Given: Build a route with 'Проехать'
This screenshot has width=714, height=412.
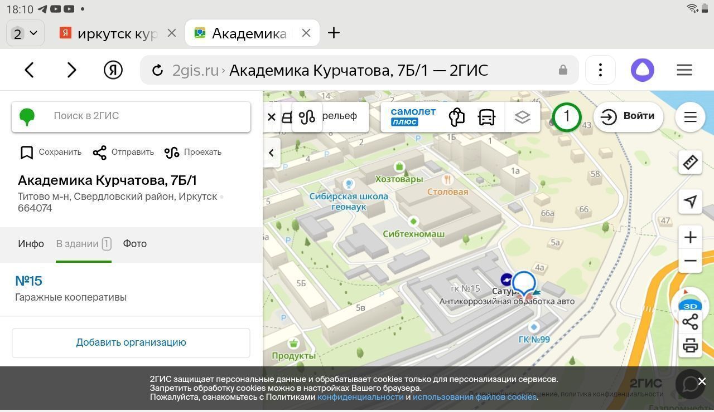Looking at the screenshot, I should tap(193, 153).
